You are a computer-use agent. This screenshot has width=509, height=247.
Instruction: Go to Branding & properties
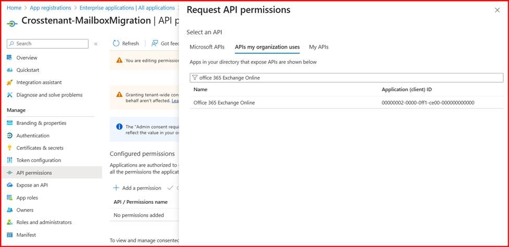click(x=41, y=123)
